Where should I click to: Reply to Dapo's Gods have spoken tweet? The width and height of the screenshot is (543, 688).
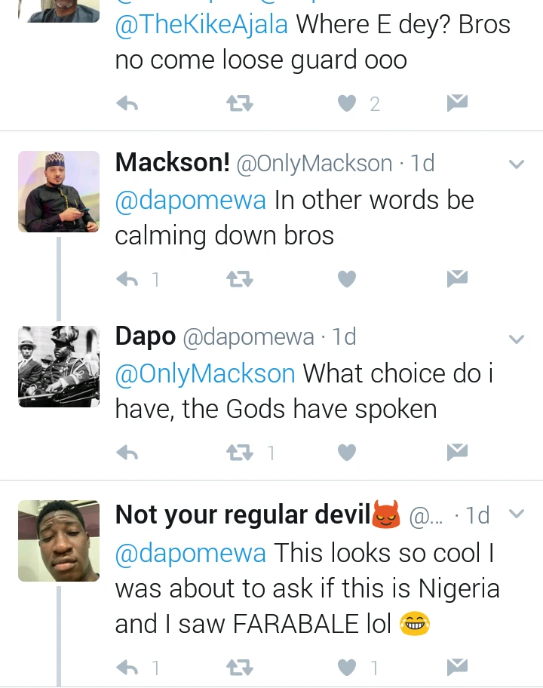(127, 453)
